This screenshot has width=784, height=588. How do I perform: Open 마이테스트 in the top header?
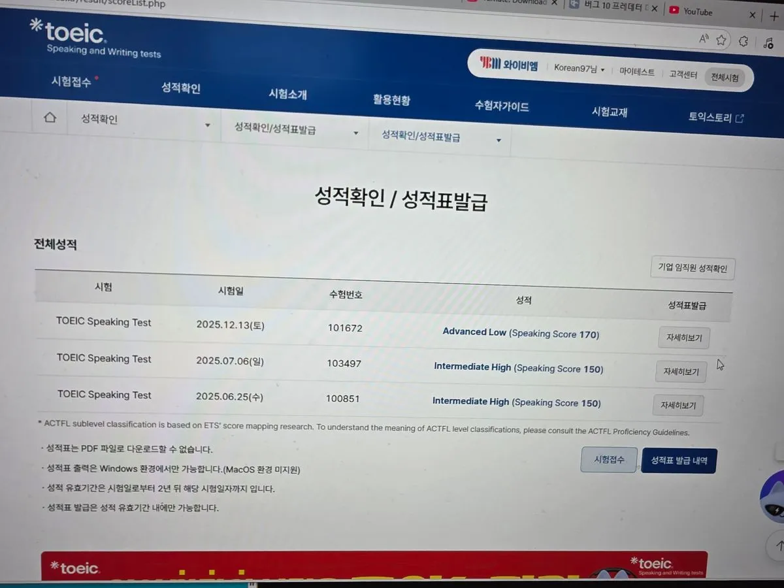(638, 72)
